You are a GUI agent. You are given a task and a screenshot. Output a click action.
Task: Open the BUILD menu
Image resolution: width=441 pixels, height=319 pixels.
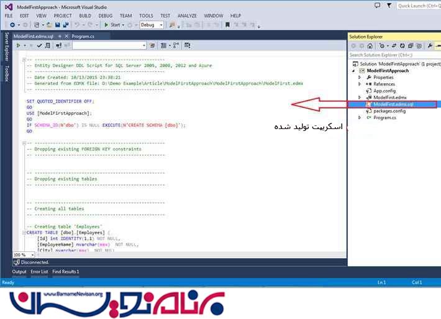click(85, 16)
